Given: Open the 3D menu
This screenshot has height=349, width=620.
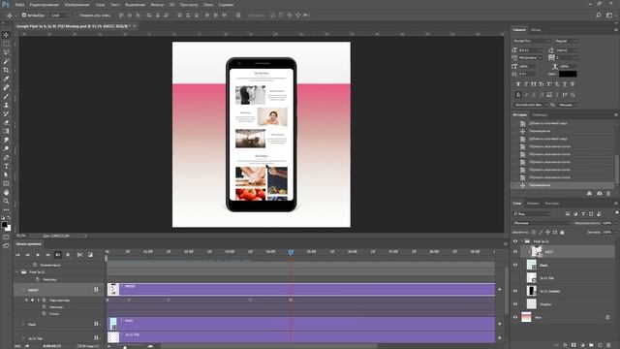Looking at the screenshot, I should 172,5.
